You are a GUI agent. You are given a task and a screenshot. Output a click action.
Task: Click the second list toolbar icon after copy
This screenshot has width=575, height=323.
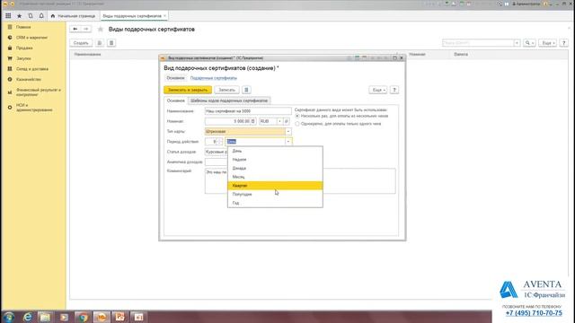[x=111, y=43]
